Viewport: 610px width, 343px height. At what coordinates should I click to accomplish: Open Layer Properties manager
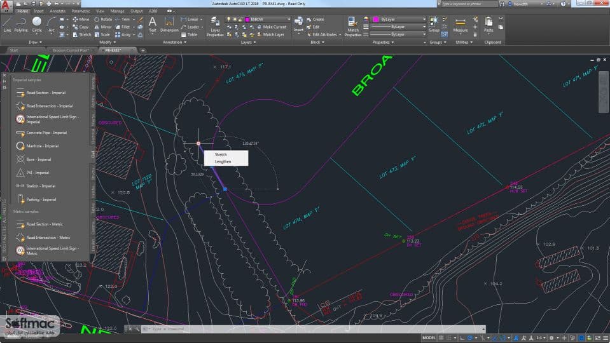215,27
